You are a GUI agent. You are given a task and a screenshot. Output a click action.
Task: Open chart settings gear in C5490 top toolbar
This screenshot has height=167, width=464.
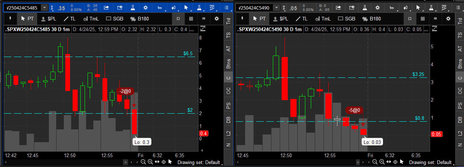(x=378, y=7)
